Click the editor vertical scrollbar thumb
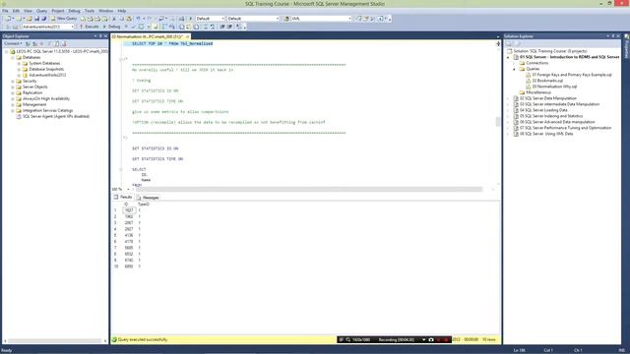 point(498,122)
